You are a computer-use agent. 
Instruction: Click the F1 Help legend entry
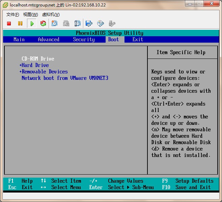click(20, 181)
